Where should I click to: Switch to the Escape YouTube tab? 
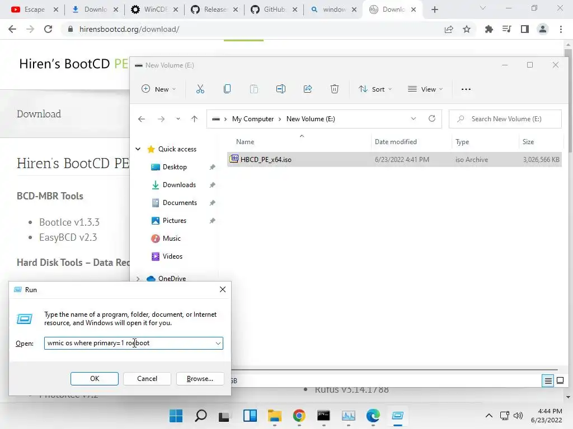click(x=35, y=9)
